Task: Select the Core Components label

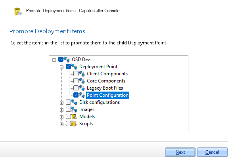Action: coord(106,81)
